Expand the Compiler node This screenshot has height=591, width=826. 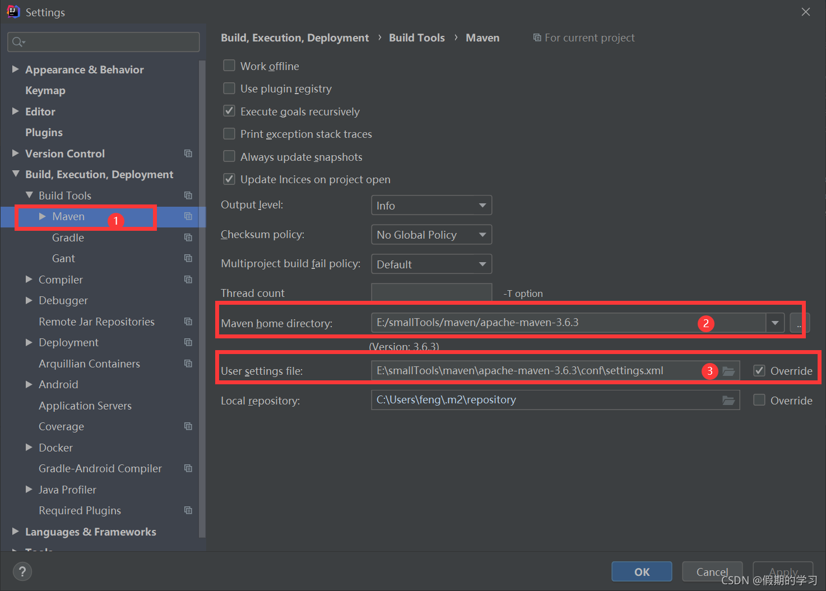pos(29,279)
